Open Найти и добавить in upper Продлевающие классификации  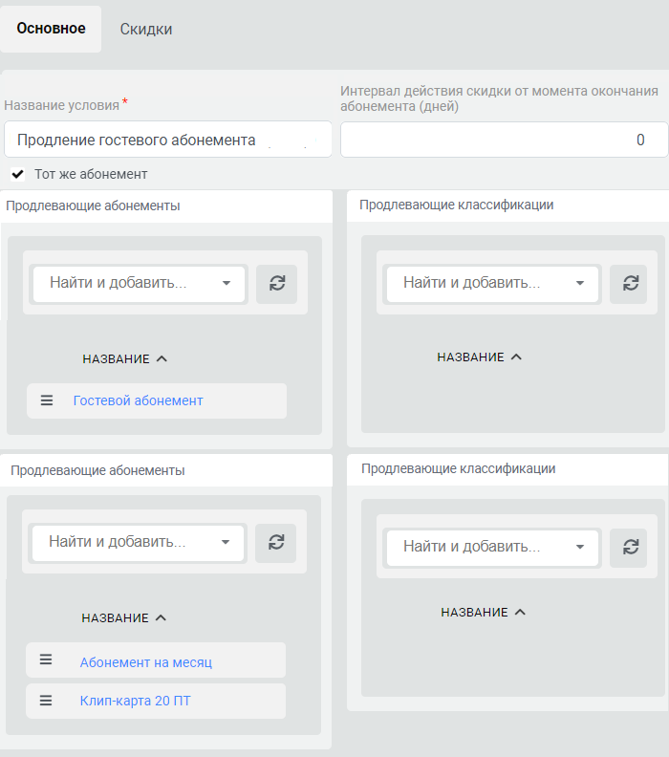(492, 283)
